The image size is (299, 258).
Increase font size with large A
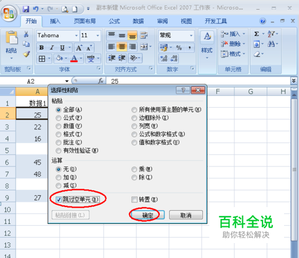[x=79, y=47]
